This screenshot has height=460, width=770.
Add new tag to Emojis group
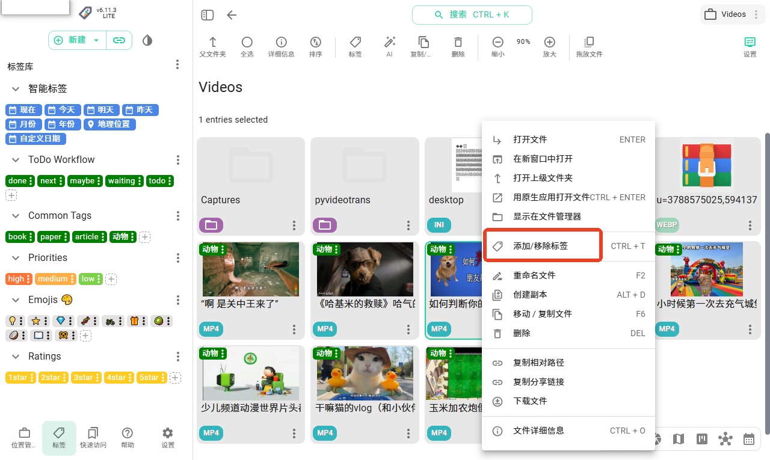coord(86,336)
